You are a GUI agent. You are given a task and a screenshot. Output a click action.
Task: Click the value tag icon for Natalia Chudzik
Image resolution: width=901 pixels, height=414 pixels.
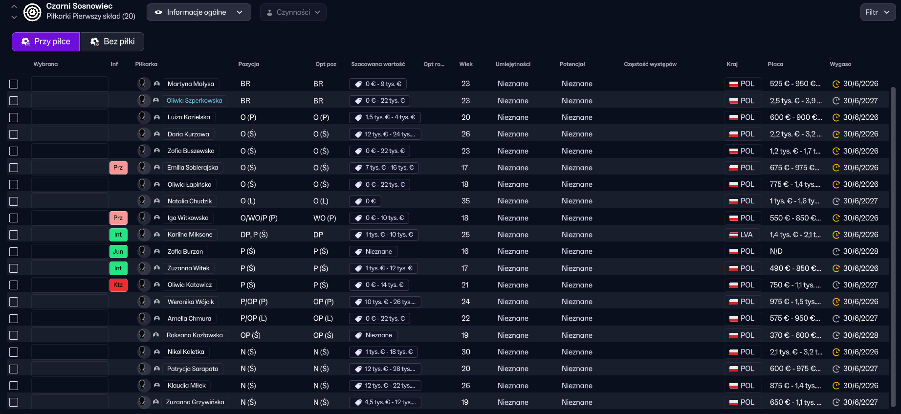(x=359, y=201)
